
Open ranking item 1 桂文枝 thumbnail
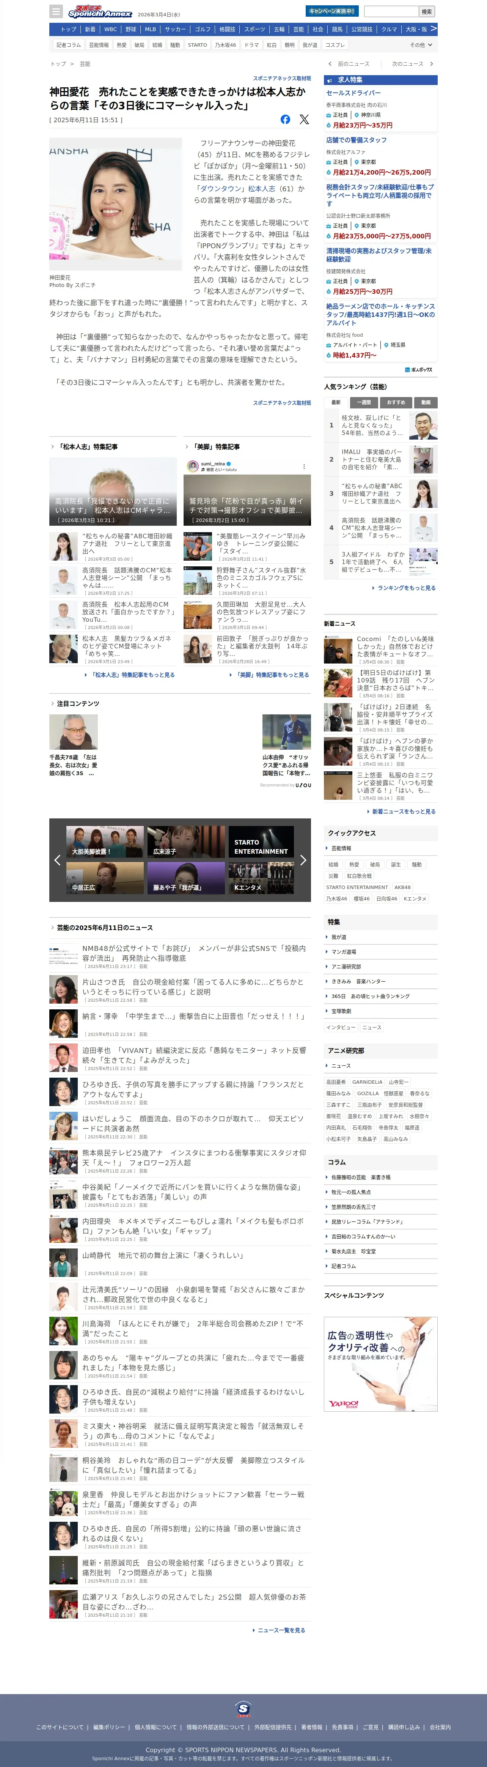(x=423, y=425)
